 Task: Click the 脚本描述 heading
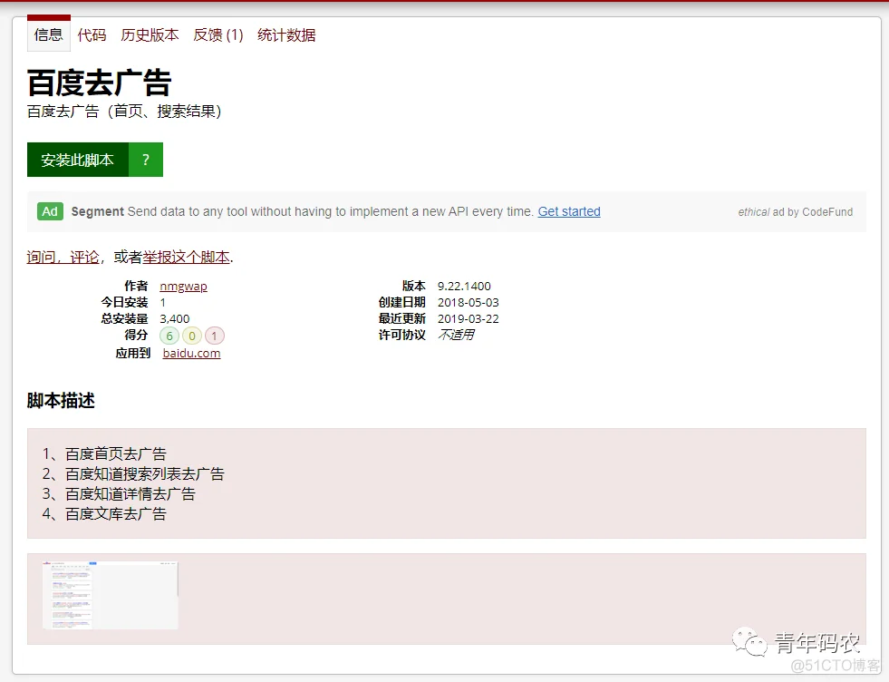(61, 401)
